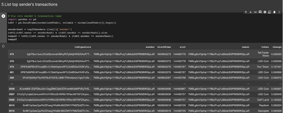Run the code cell with play button
283x113 pixels.
tap(3, 16)
